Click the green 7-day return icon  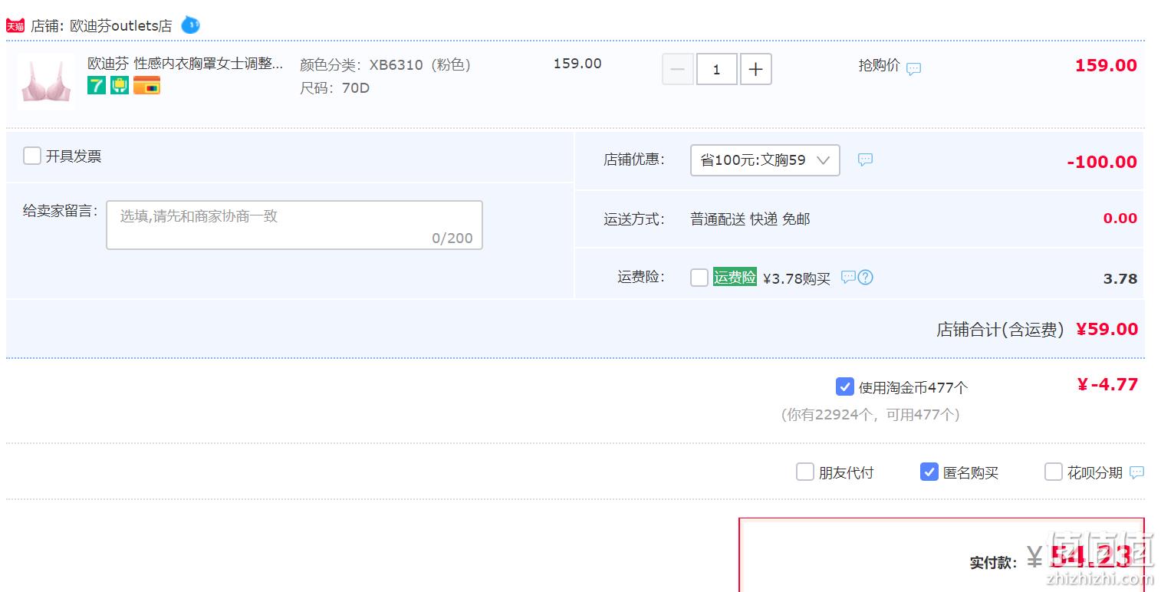click(96, 85)
